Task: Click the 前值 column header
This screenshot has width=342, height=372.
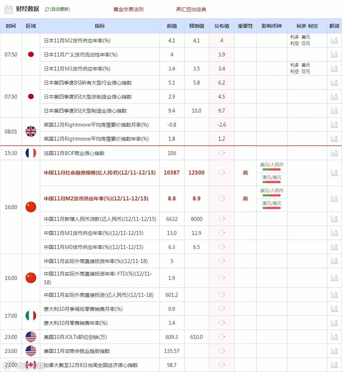Action: pyautogui.click(x=172, y=26)
